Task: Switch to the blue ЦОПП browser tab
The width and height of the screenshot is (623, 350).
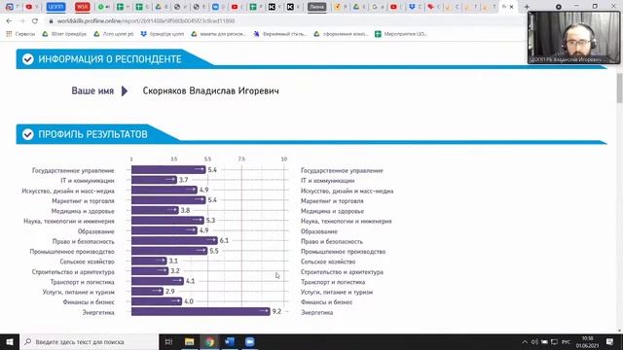Action: [55, 7]
